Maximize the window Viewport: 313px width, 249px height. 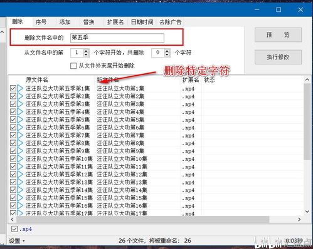point(279,9)
